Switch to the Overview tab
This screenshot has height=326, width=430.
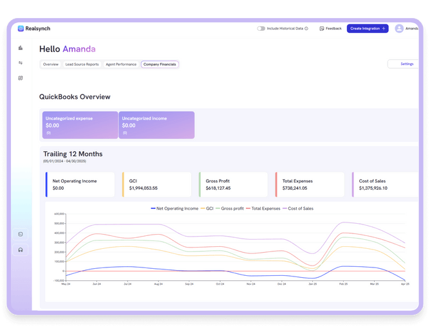point(51,64)
